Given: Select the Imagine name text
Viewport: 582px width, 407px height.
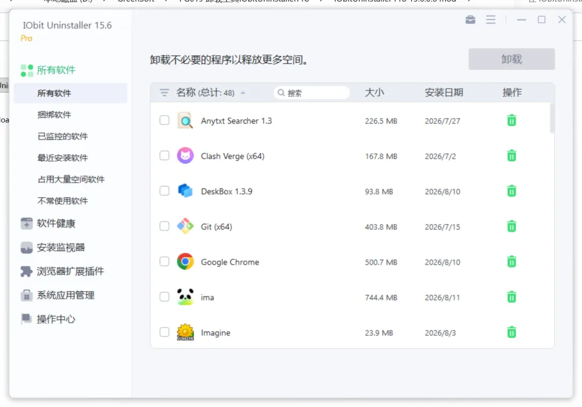Looking at the screenshot, I should (216, 333).
